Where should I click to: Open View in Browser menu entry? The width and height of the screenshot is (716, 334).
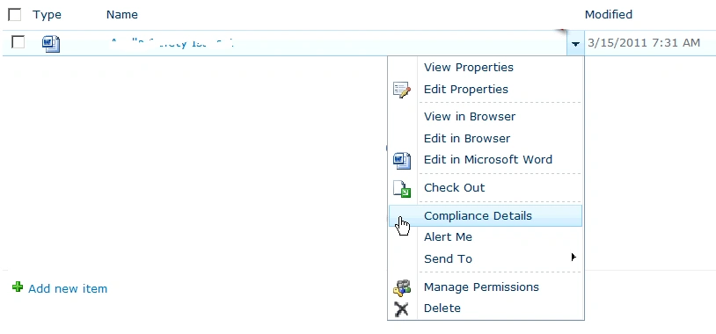[470, 117]
